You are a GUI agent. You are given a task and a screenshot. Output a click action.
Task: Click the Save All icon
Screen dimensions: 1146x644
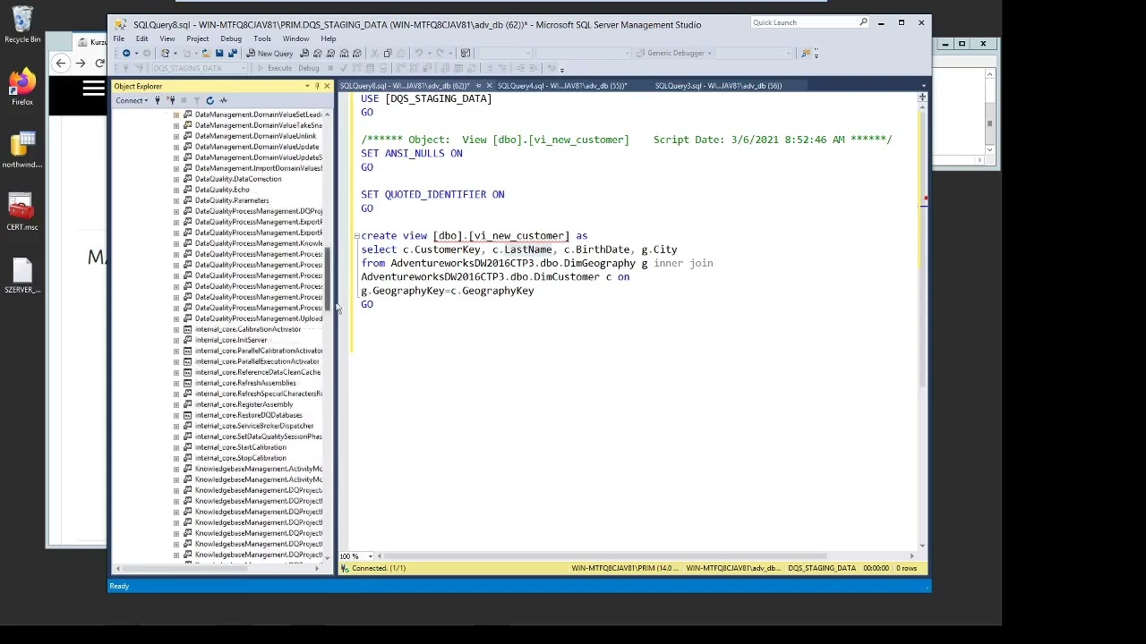(x=233, y=53)
